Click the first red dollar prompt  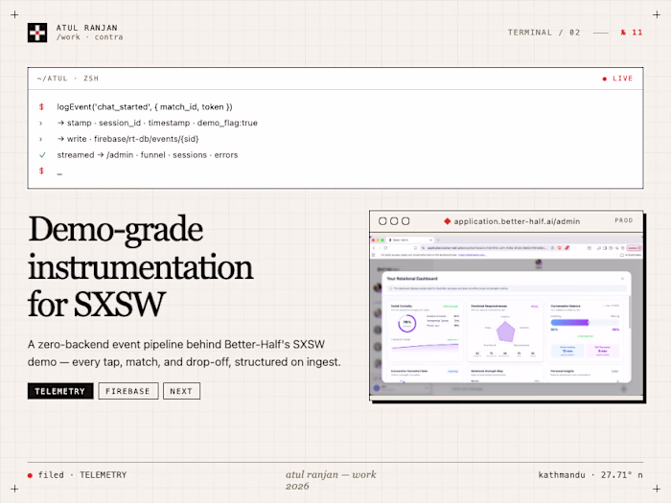pos(41,107)
